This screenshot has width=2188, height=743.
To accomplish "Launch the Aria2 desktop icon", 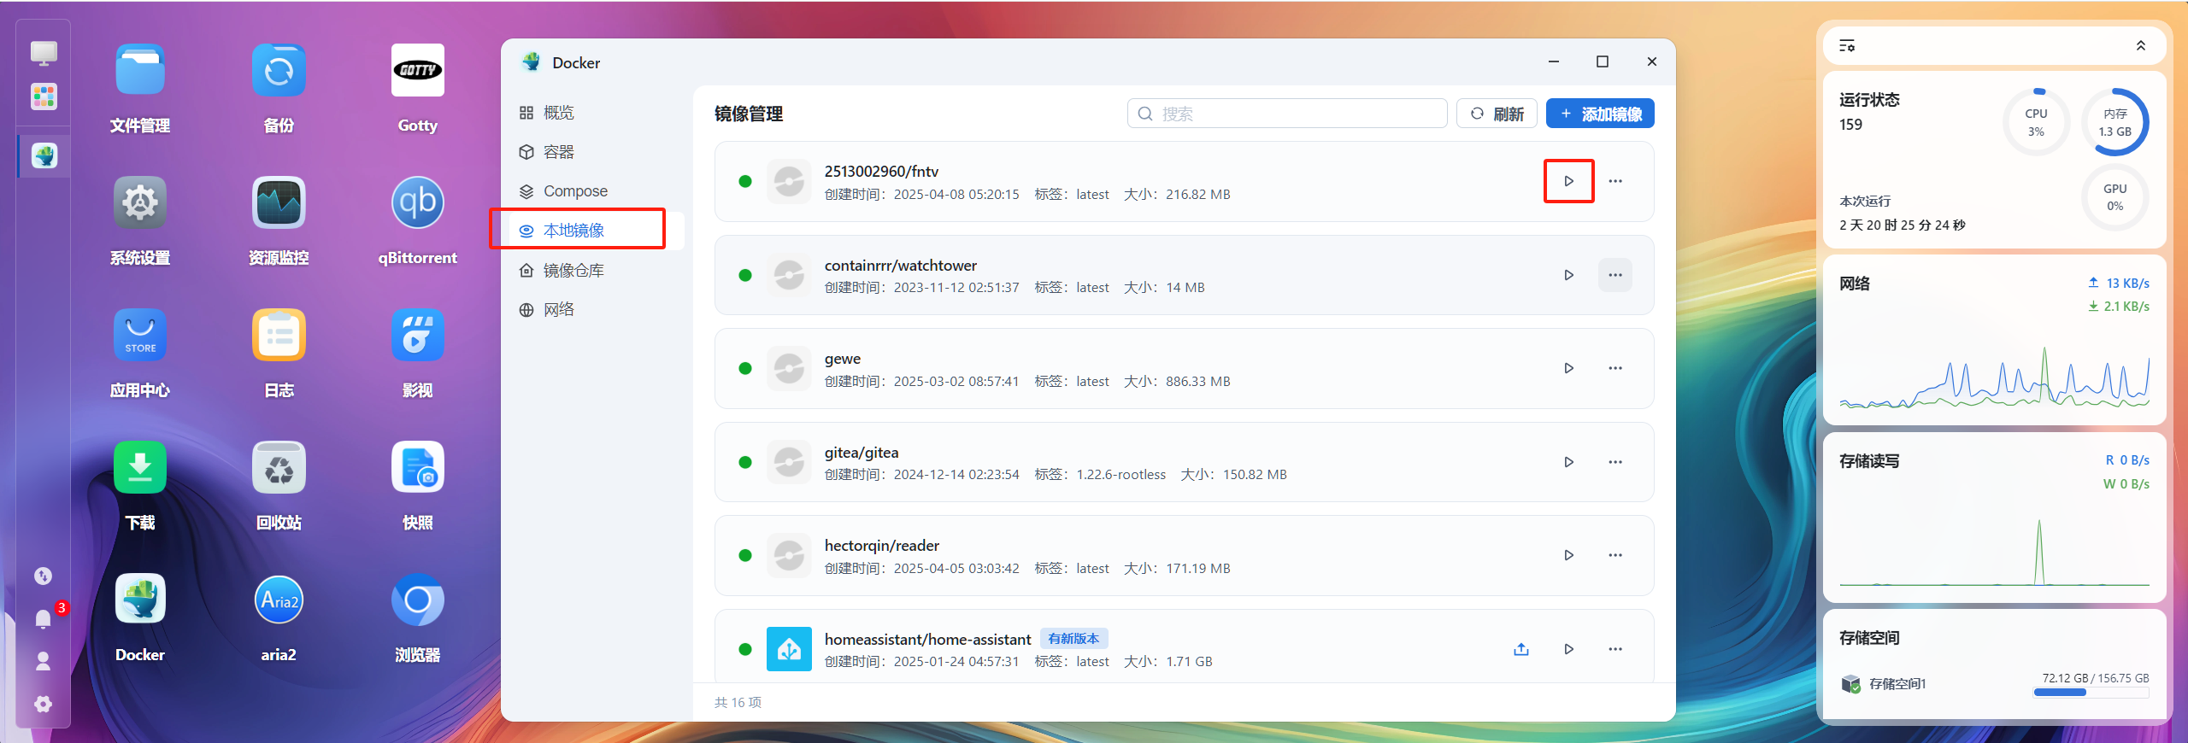I will click(x=279, y=600).
